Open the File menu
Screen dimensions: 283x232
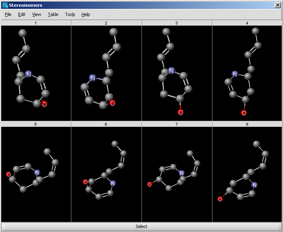click(x=8, y=14)
